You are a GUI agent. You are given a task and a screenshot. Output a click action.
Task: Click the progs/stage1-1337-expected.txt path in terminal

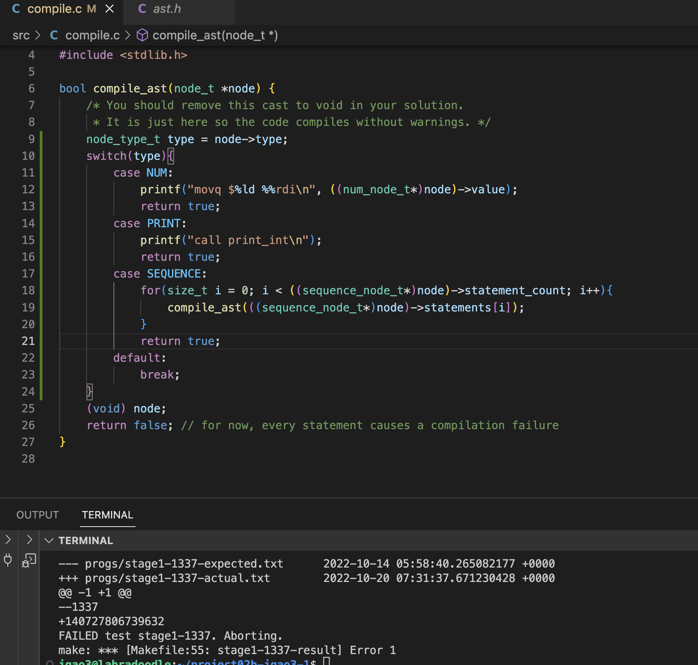point(184,564)
